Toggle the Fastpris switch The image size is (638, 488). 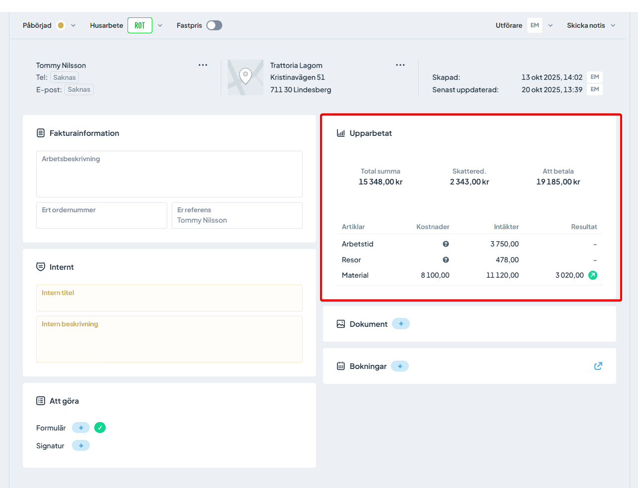coord(214,25)
